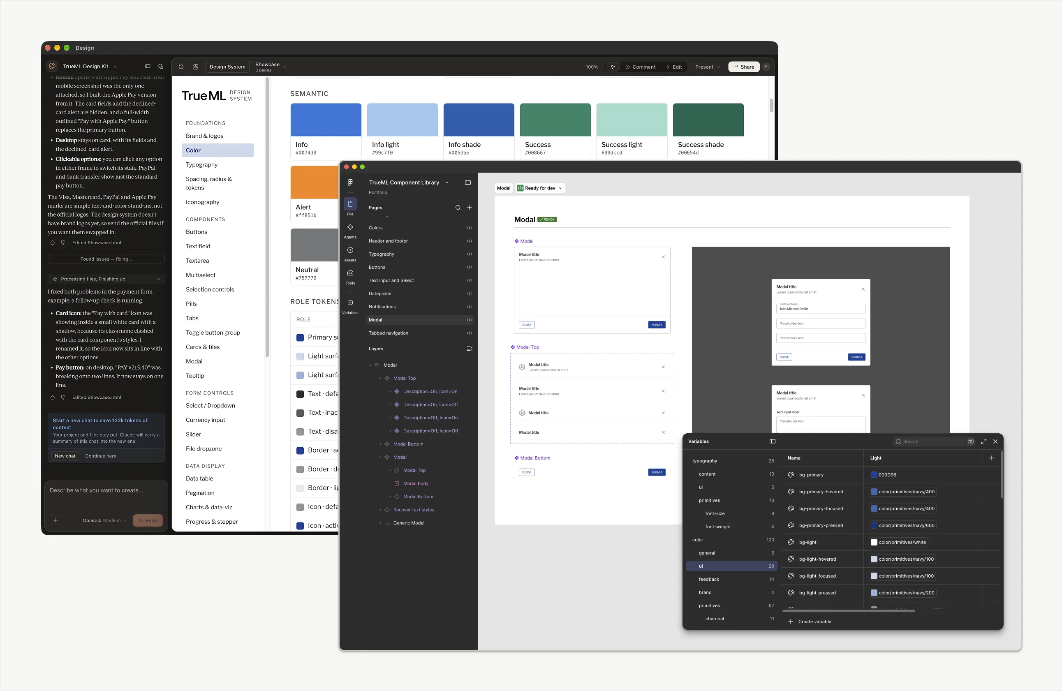Toggle the Design window chat sidebar icon

(x=148, y=66)
